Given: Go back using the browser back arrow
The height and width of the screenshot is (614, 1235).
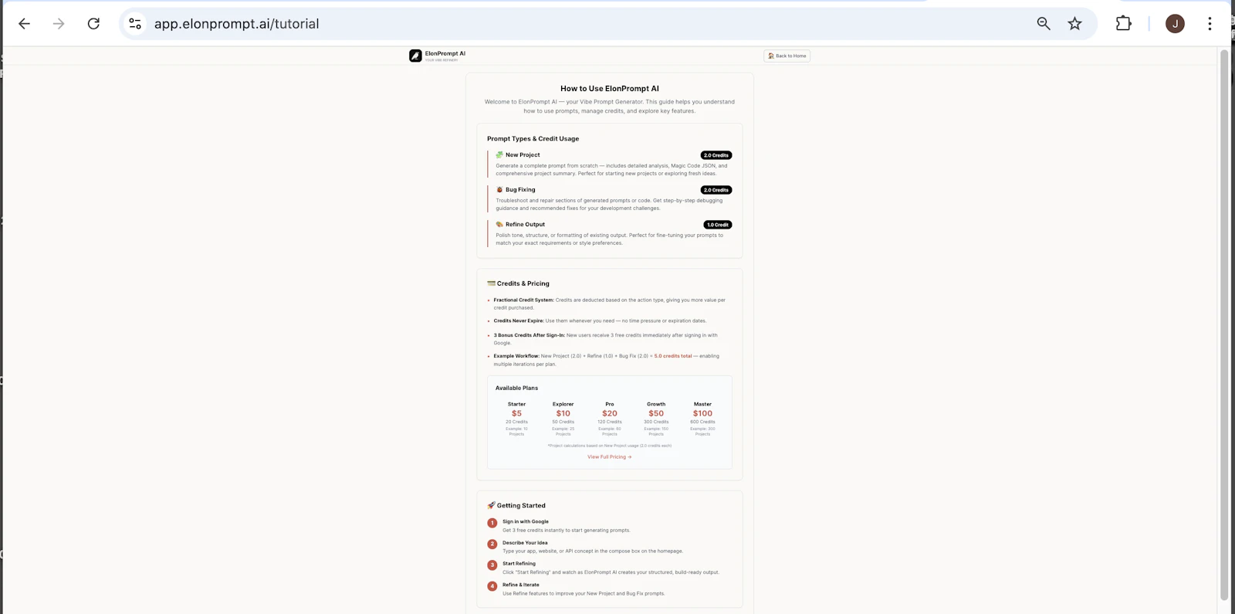Looking at the screenshot, I should pos(24,24).
